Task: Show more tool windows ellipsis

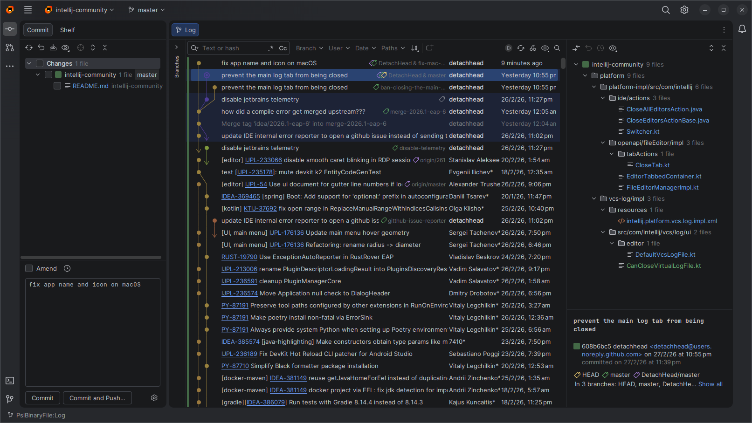Action: (10, 66)
